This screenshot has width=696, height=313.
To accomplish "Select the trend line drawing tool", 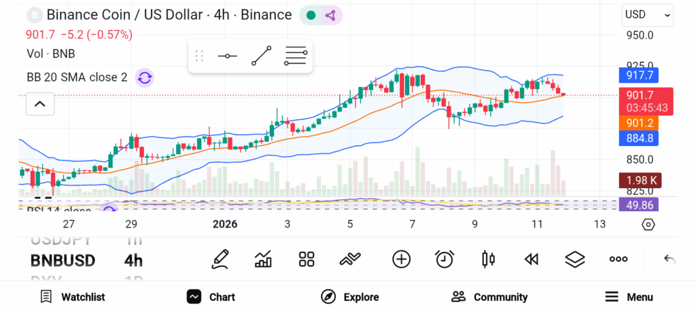I will click(261, 56).
